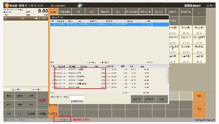Click the leftmost of three dialog buttons
This screenshot has height=124, width=219.
(x=137, y=99)
